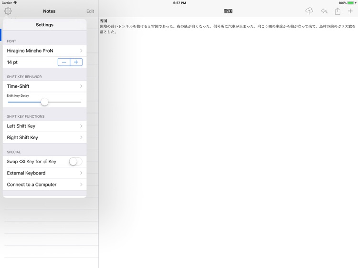The image size is (358, 268).
Task: Decrease font size with minus button
Action: point(64,62)
